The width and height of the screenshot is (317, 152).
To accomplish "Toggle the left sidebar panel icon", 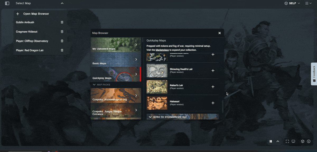I will click(x=7, y=3).
